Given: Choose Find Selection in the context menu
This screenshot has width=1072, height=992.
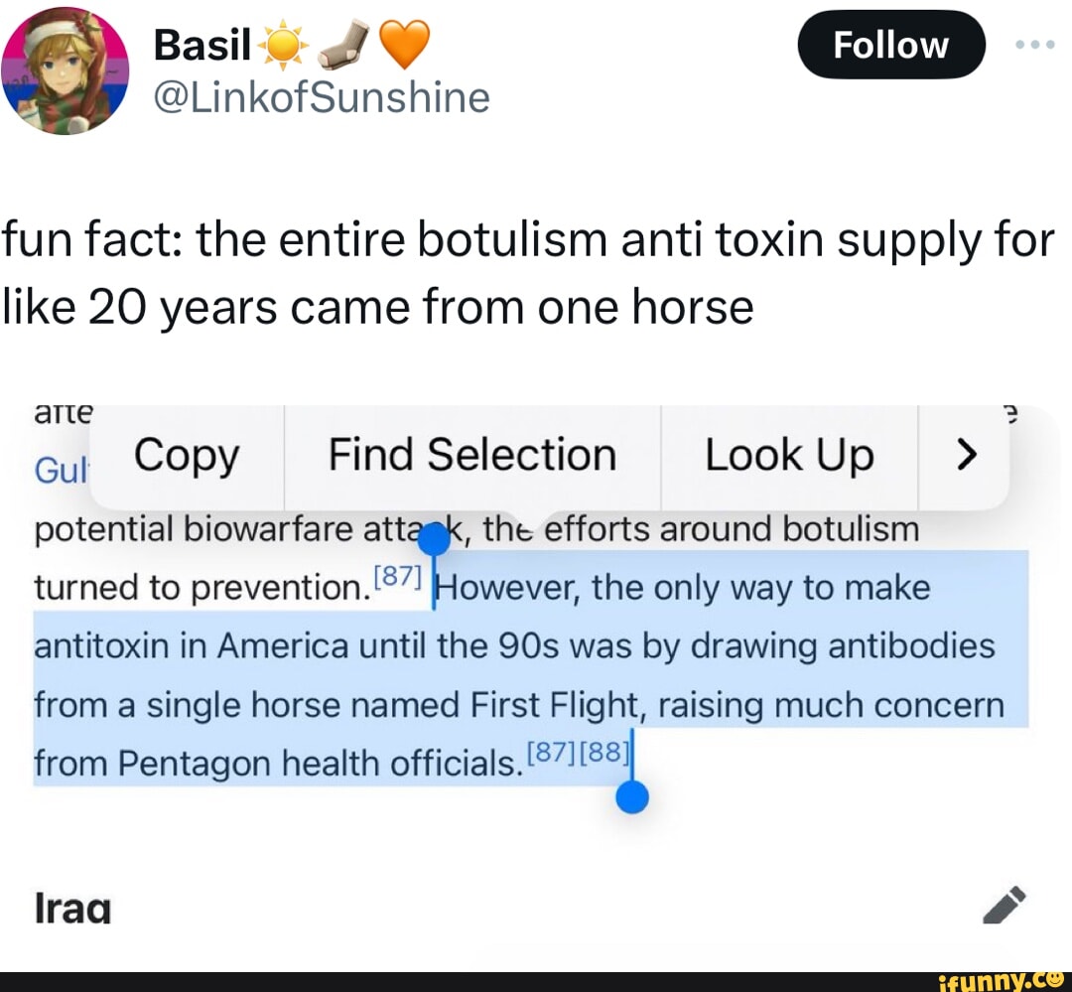Looking at the screenshot, I should pos(470,456).
